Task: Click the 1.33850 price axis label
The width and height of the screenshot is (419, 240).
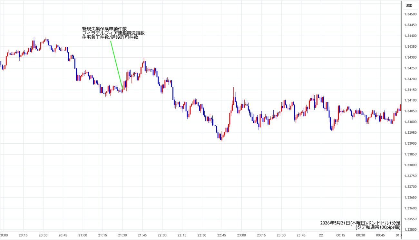Action: click(x=410, y=154)
